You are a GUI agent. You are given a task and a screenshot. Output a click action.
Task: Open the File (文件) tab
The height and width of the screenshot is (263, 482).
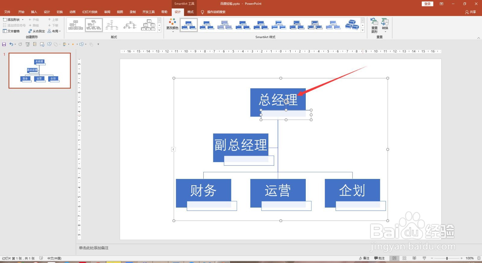point(7,12)
